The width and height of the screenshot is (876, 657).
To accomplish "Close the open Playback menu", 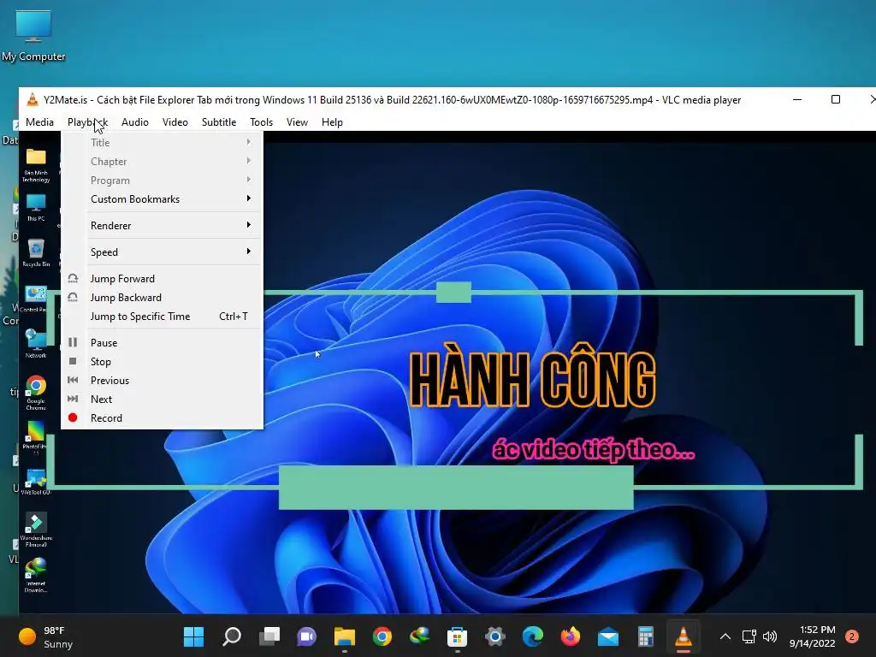I will [88, 122].
